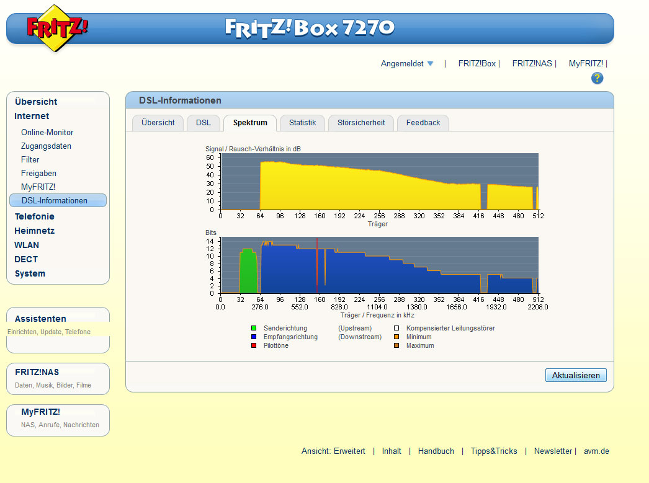Open the MyFRITZ! sidebar panel

point(58,420)
